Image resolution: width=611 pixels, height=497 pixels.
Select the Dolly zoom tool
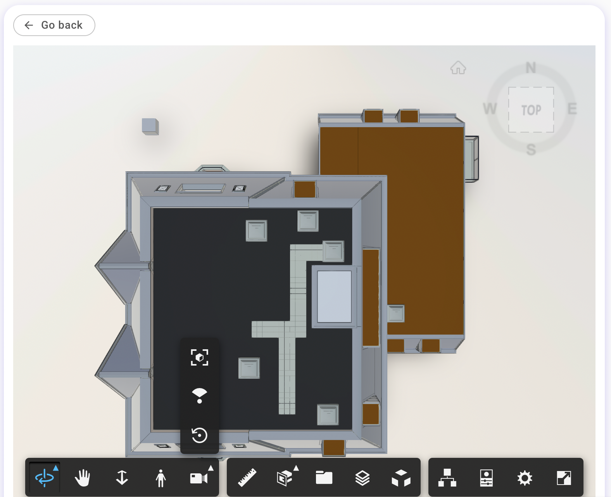tap(122, 478)
